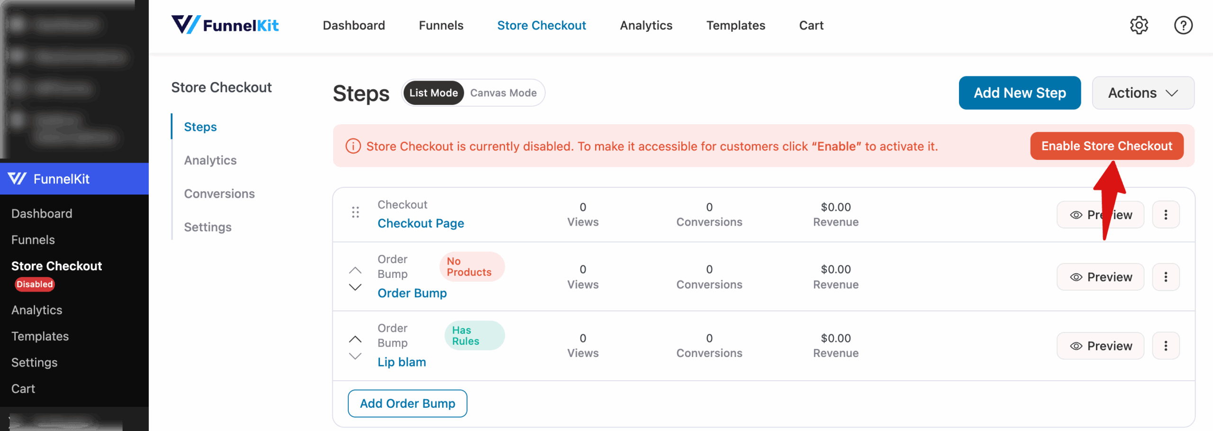Select the FunnelKit icon in the left sidebar

tap(17, 179)
